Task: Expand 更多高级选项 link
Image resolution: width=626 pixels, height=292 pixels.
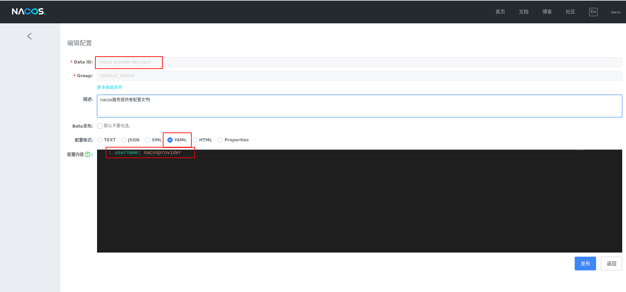Action: 109,87
